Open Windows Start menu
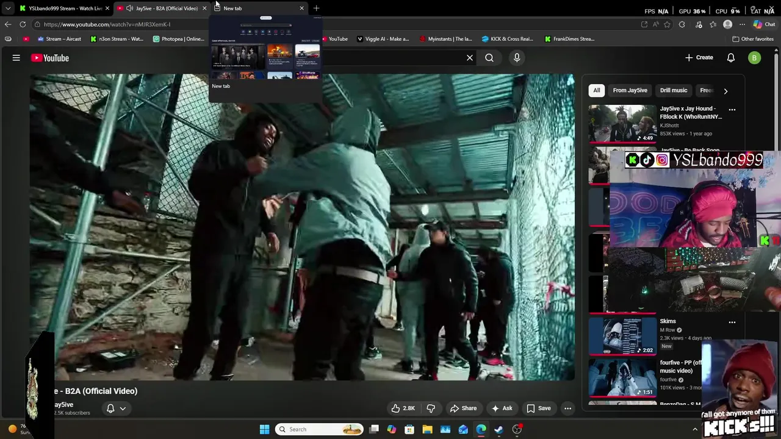The image size is (781, 439). click(x=264, y=429)
